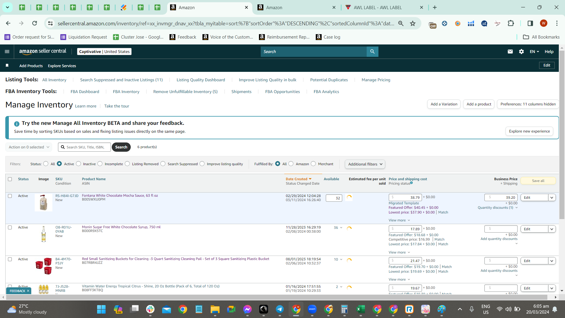This screenshot has width=565, height=318.
Task: Open the browser extensions puzzle icon
Action: [511, 23]
